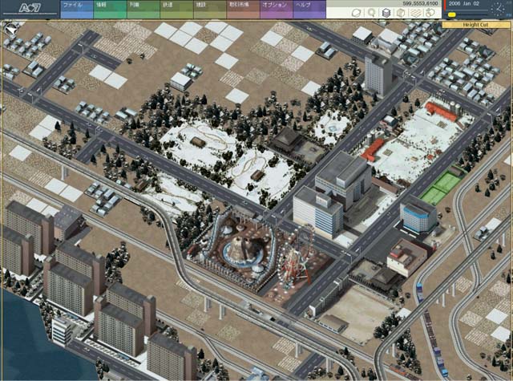The height and width of the screenshot is (381, 513).
Task: Click the wireframe cube view icon
Action: click(x=401, y=13)
